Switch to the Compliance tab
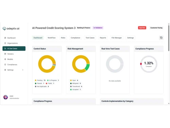The height and width of the screenshot is (128, 170). [x=75, y=38]
